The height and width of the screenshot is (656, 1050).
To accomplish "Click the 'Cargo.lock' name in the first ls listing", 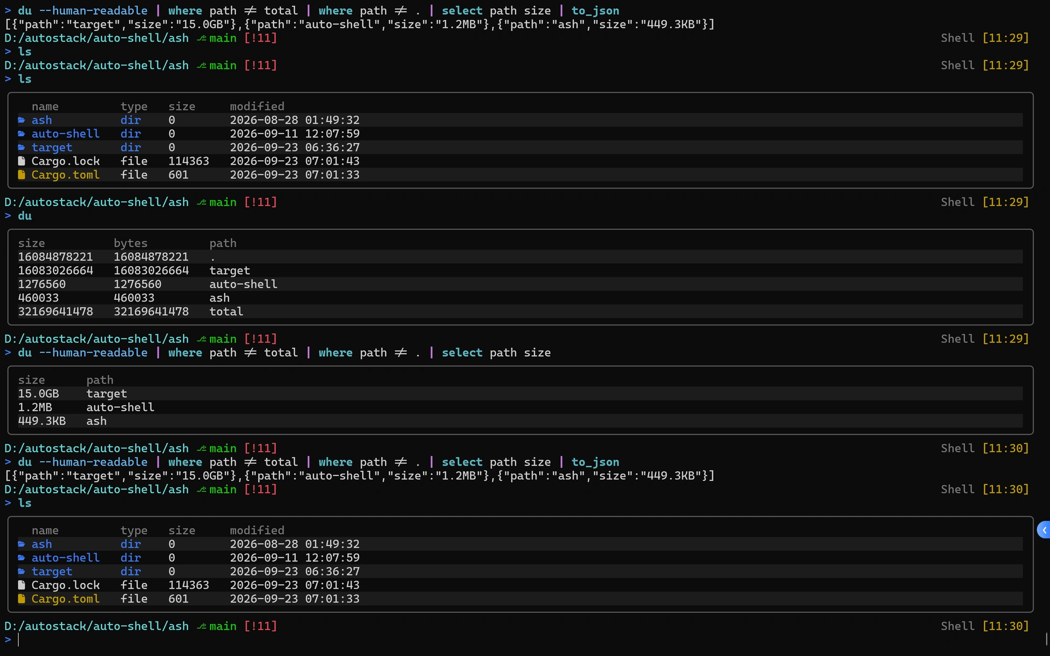I will click(x=65, y=161).
